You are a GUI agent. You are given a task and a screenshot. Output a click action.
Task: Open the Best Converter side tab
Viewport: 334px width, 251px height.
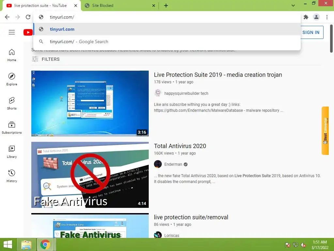(x=325, y=130)
